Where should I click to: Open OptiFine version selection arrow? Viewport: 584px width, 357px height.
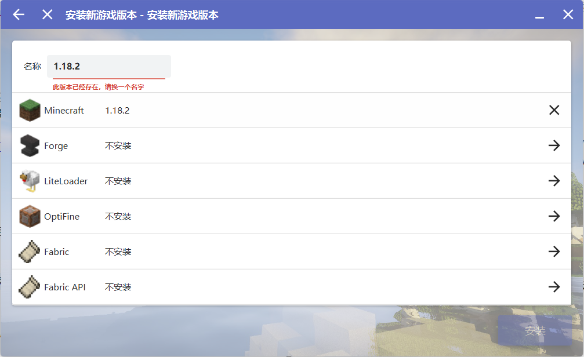554,216
